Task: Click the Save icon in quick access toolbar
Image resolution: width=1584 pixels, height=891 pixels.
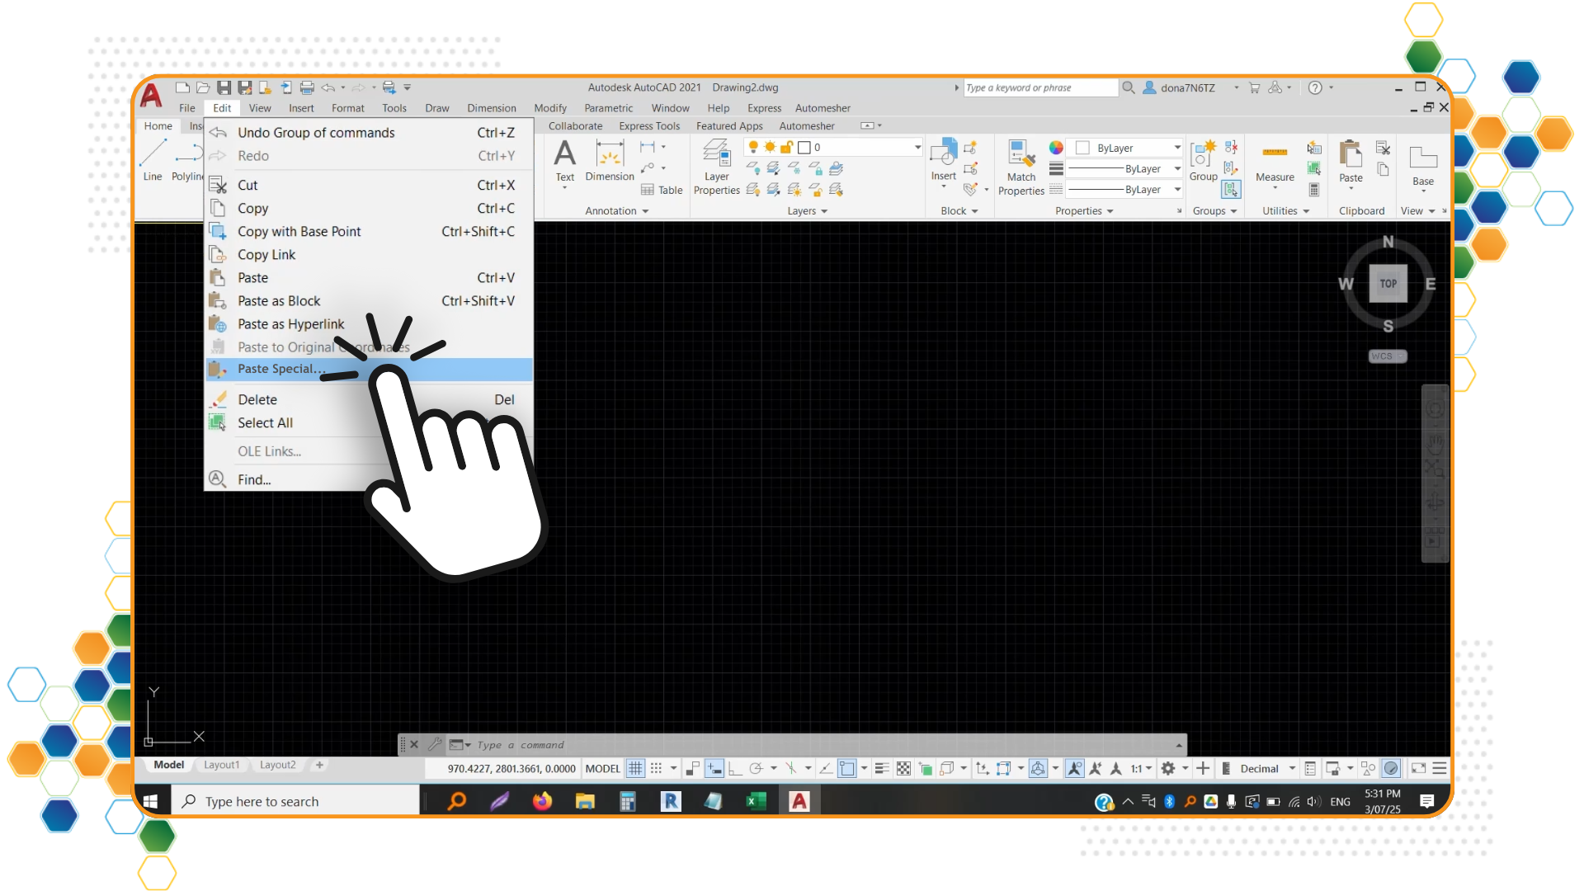Action: coord(224,87)
